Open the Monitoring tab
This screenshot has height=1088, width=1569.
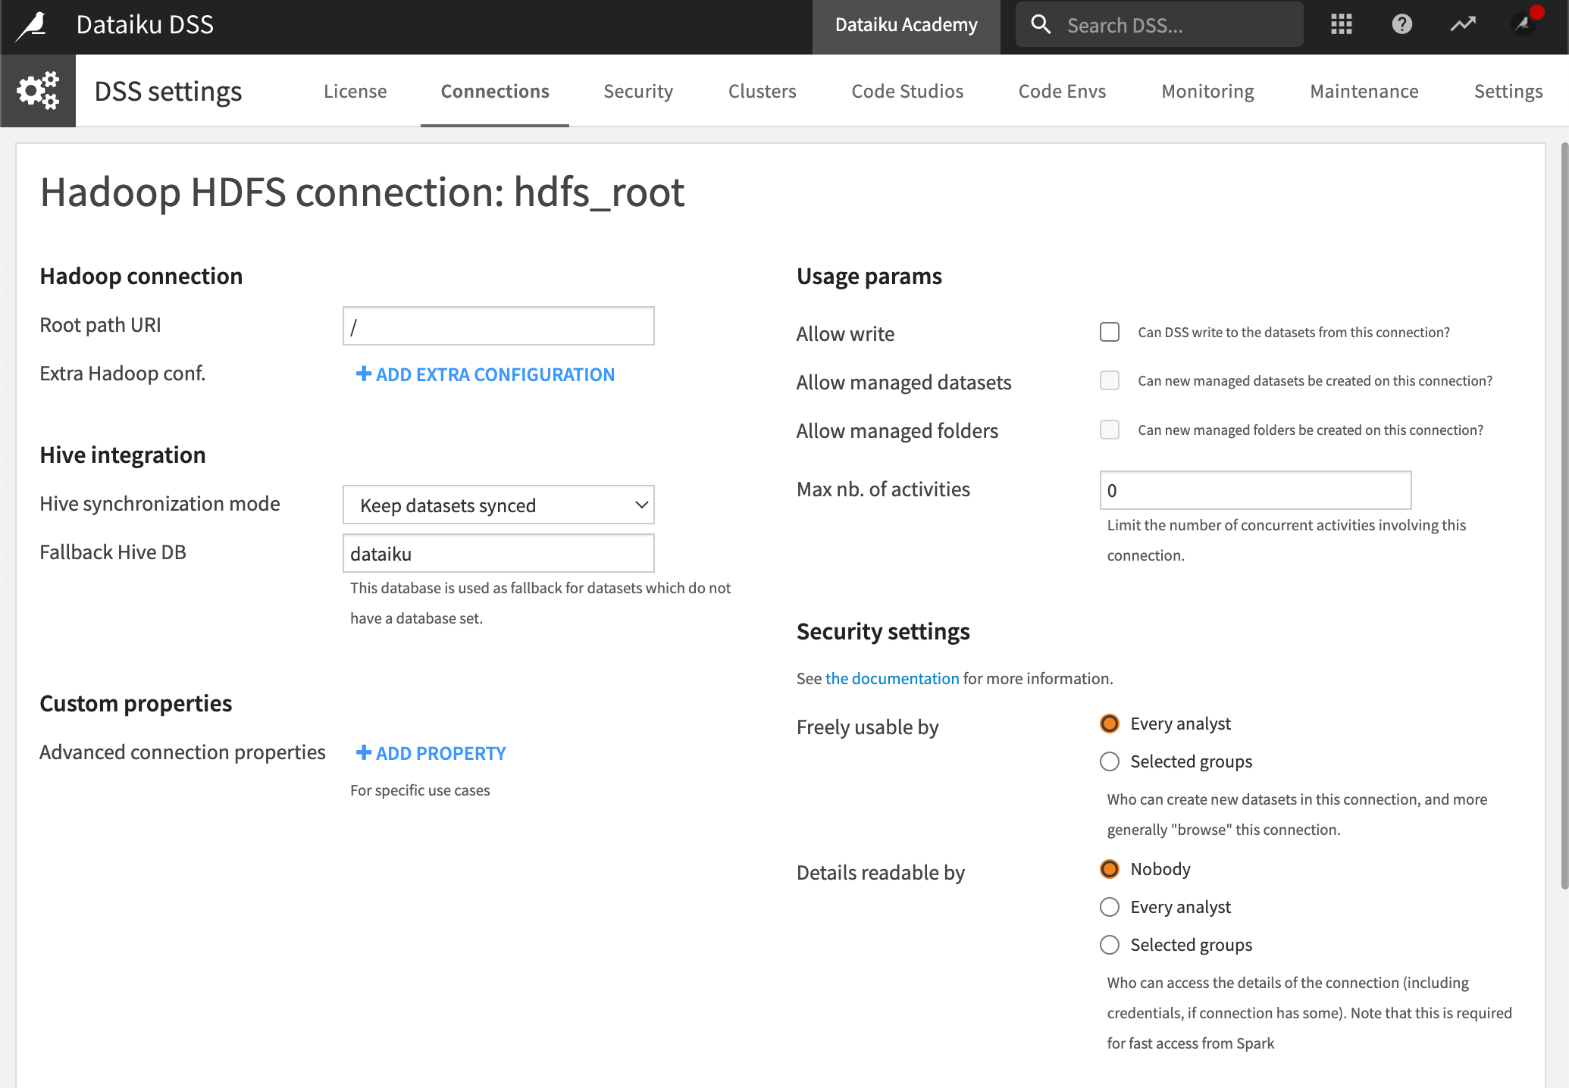(1207, 91)
